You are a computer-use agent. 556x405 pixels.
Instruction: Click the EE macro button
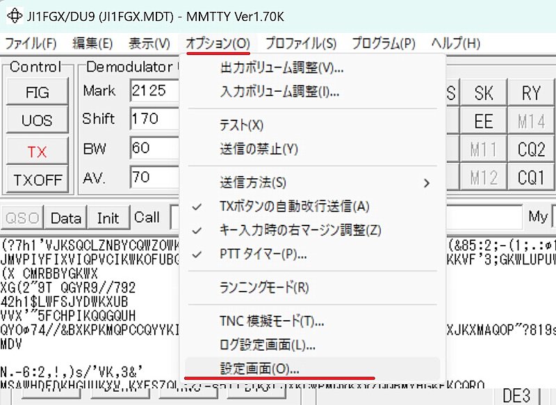click(x=484, y=121)
